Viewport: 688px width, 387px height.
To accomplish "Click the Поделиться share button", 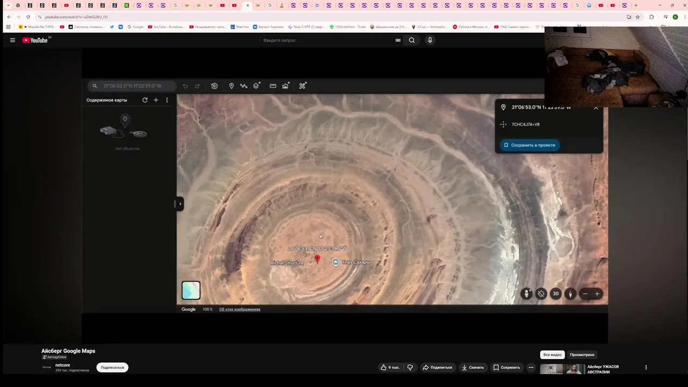I will point(438,368).
